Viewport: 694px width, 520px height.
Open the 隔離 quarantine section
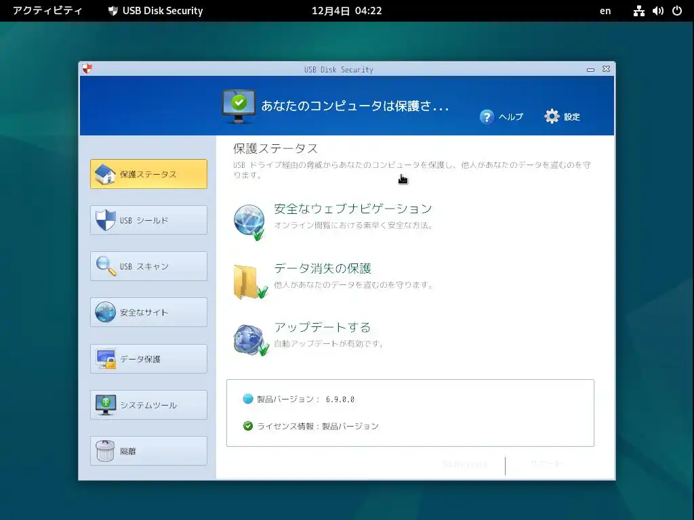point(148,451)
